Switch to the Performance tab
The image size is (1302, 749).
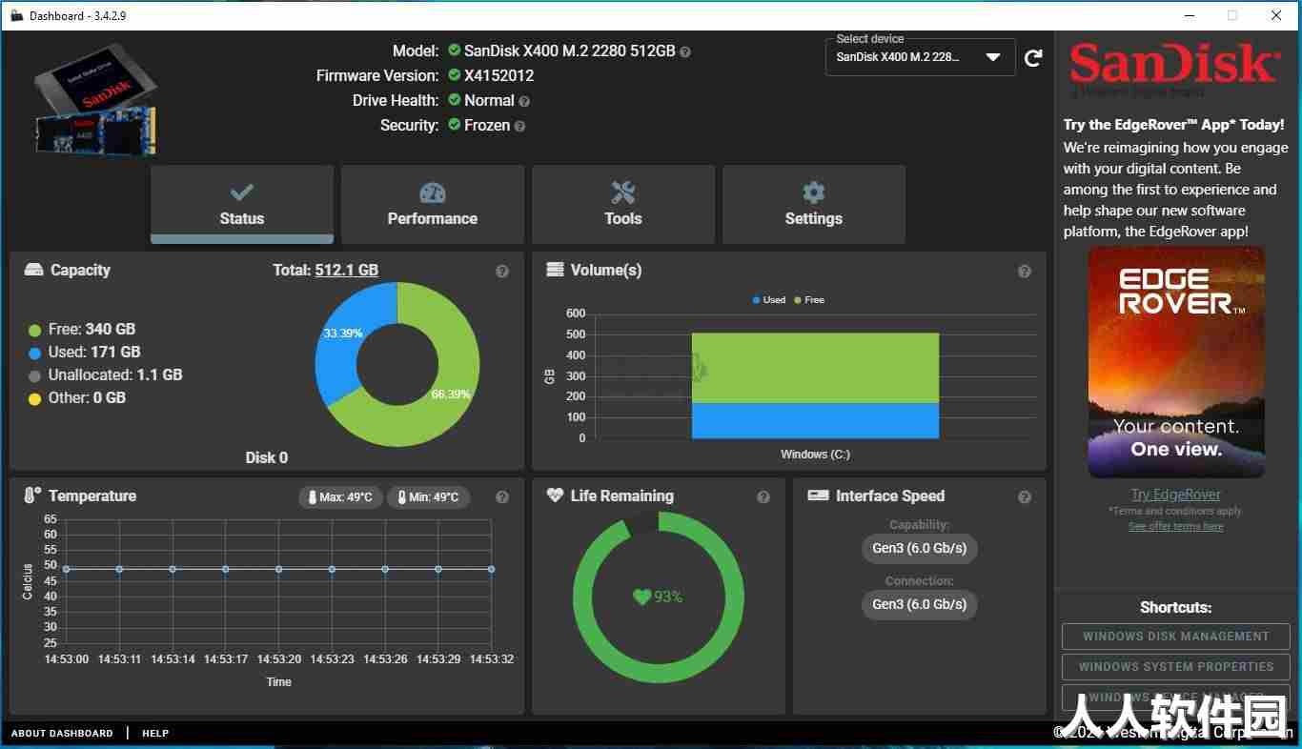(x=433, y=204)
